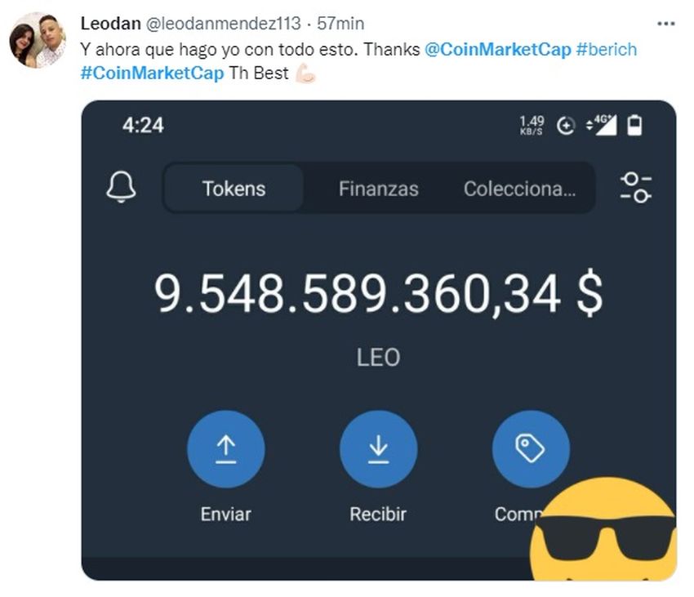Click the 57min tweet timestamp
This screenshot has width=694, height=597.
340,24
